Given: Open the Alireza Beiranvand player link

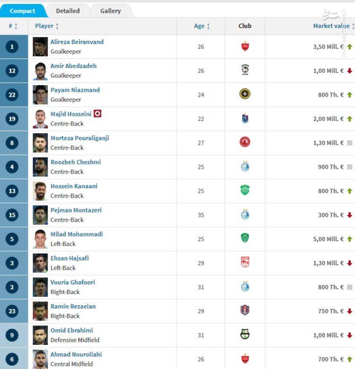Looking at the screenshot, I should [77, 42].
